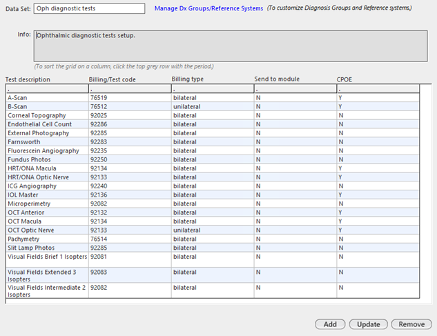Click billing code 76514 cell
Viewport: 437px width, 336px height.
pos(130,239)
